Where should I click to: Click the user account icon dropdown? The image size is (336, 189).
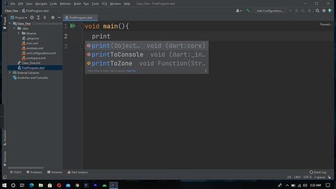238,10
